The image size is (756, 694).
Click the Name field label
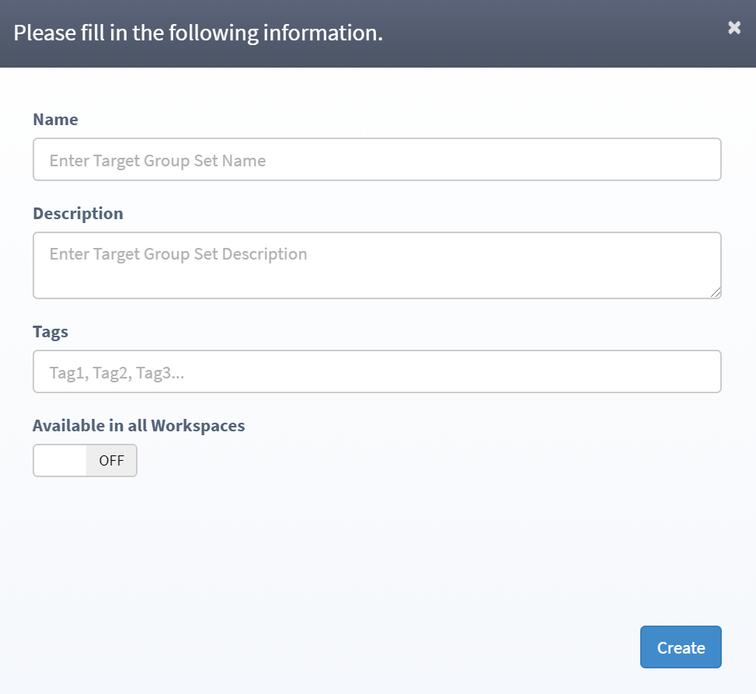point(55,119)
